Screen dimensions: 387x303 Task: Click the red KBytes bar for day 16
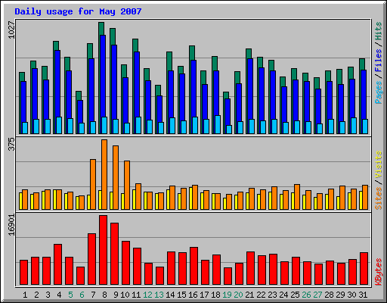click(193, 266)
